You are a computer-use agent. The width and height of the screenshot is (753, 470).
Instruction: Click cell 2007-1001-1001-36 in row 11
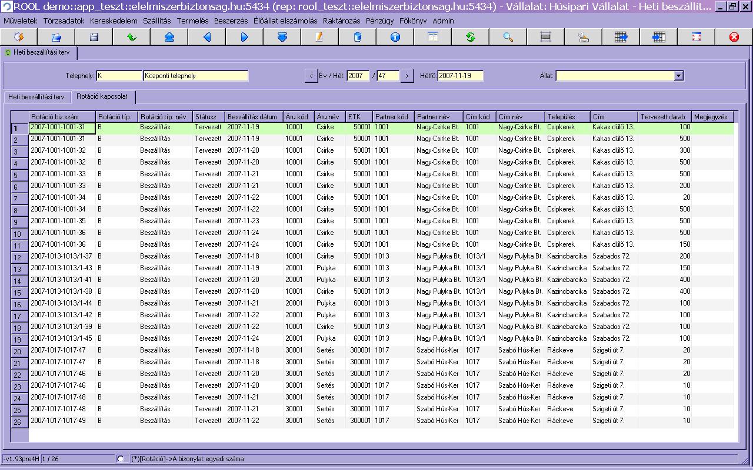pyautogui.click(x=62, y=244)
